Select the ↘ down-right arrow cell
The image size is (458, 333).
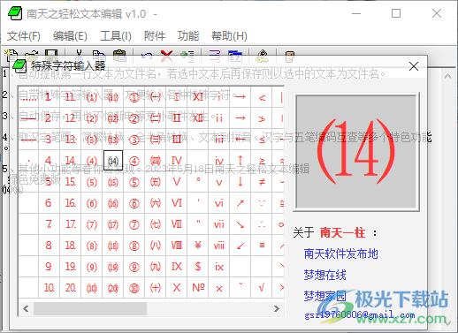pyautogui.click(x=240, y=224)
